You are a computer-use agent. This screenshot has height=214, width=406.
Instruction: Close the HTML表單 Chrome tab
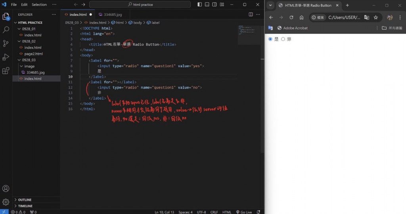[337, 5]
